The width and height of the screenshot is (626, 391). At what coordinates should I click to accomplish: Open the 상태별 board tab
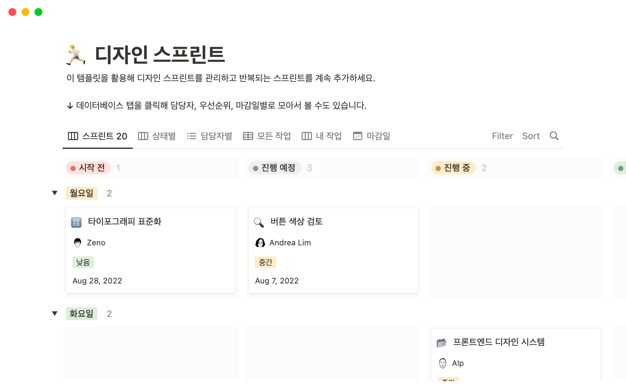[157, 136]
